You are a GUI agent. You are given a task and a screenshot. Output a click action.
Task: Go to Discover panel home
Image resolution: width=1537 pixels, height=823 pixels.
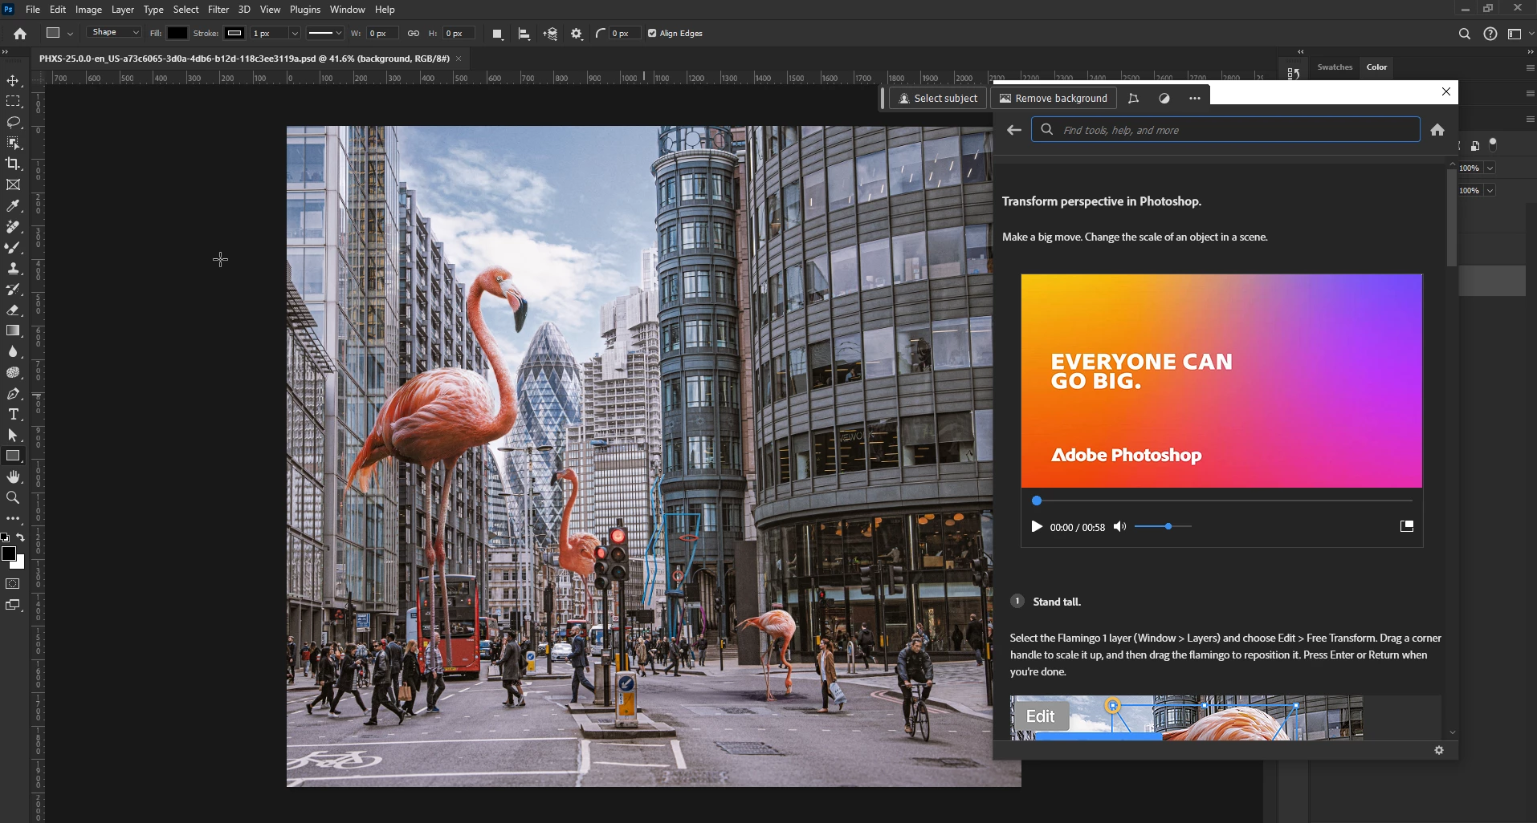click(1437, 130)
